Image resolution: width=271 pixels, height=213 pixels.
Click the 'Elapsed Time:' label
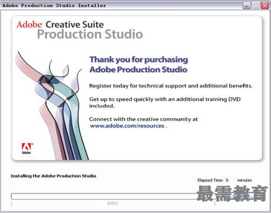[211, 180]
